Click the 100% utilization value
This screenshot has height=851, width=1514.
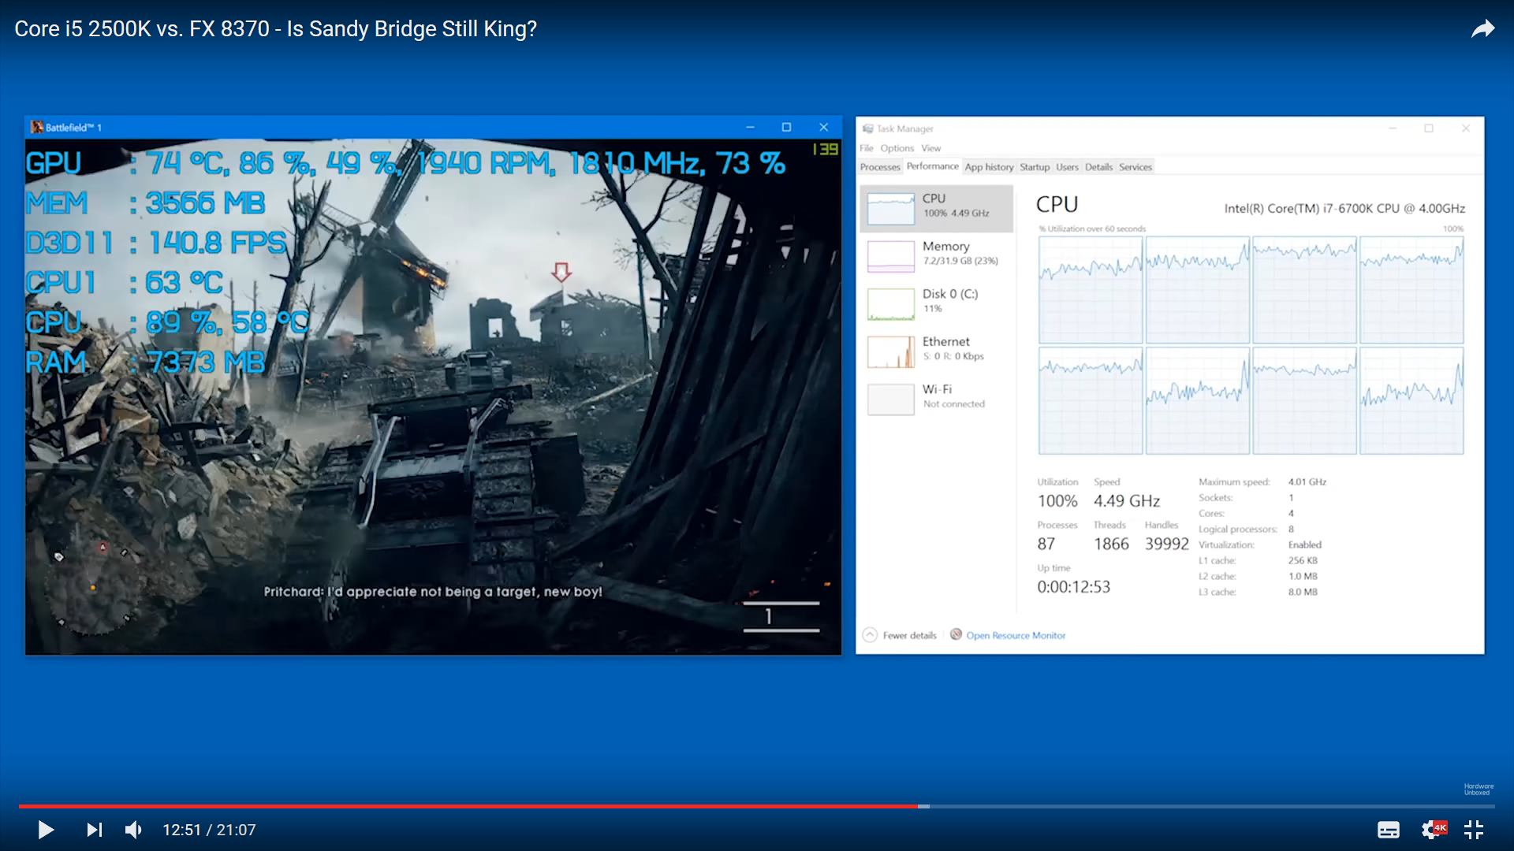(1057, 501)
